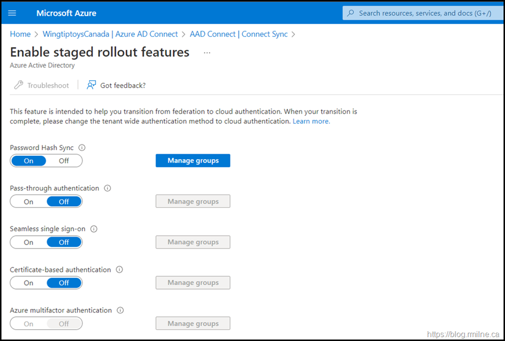Navigate to WingtiptoysCanada Azure AD Connect breadcrumb
This screenshot has height=341, width=505.
110,34
